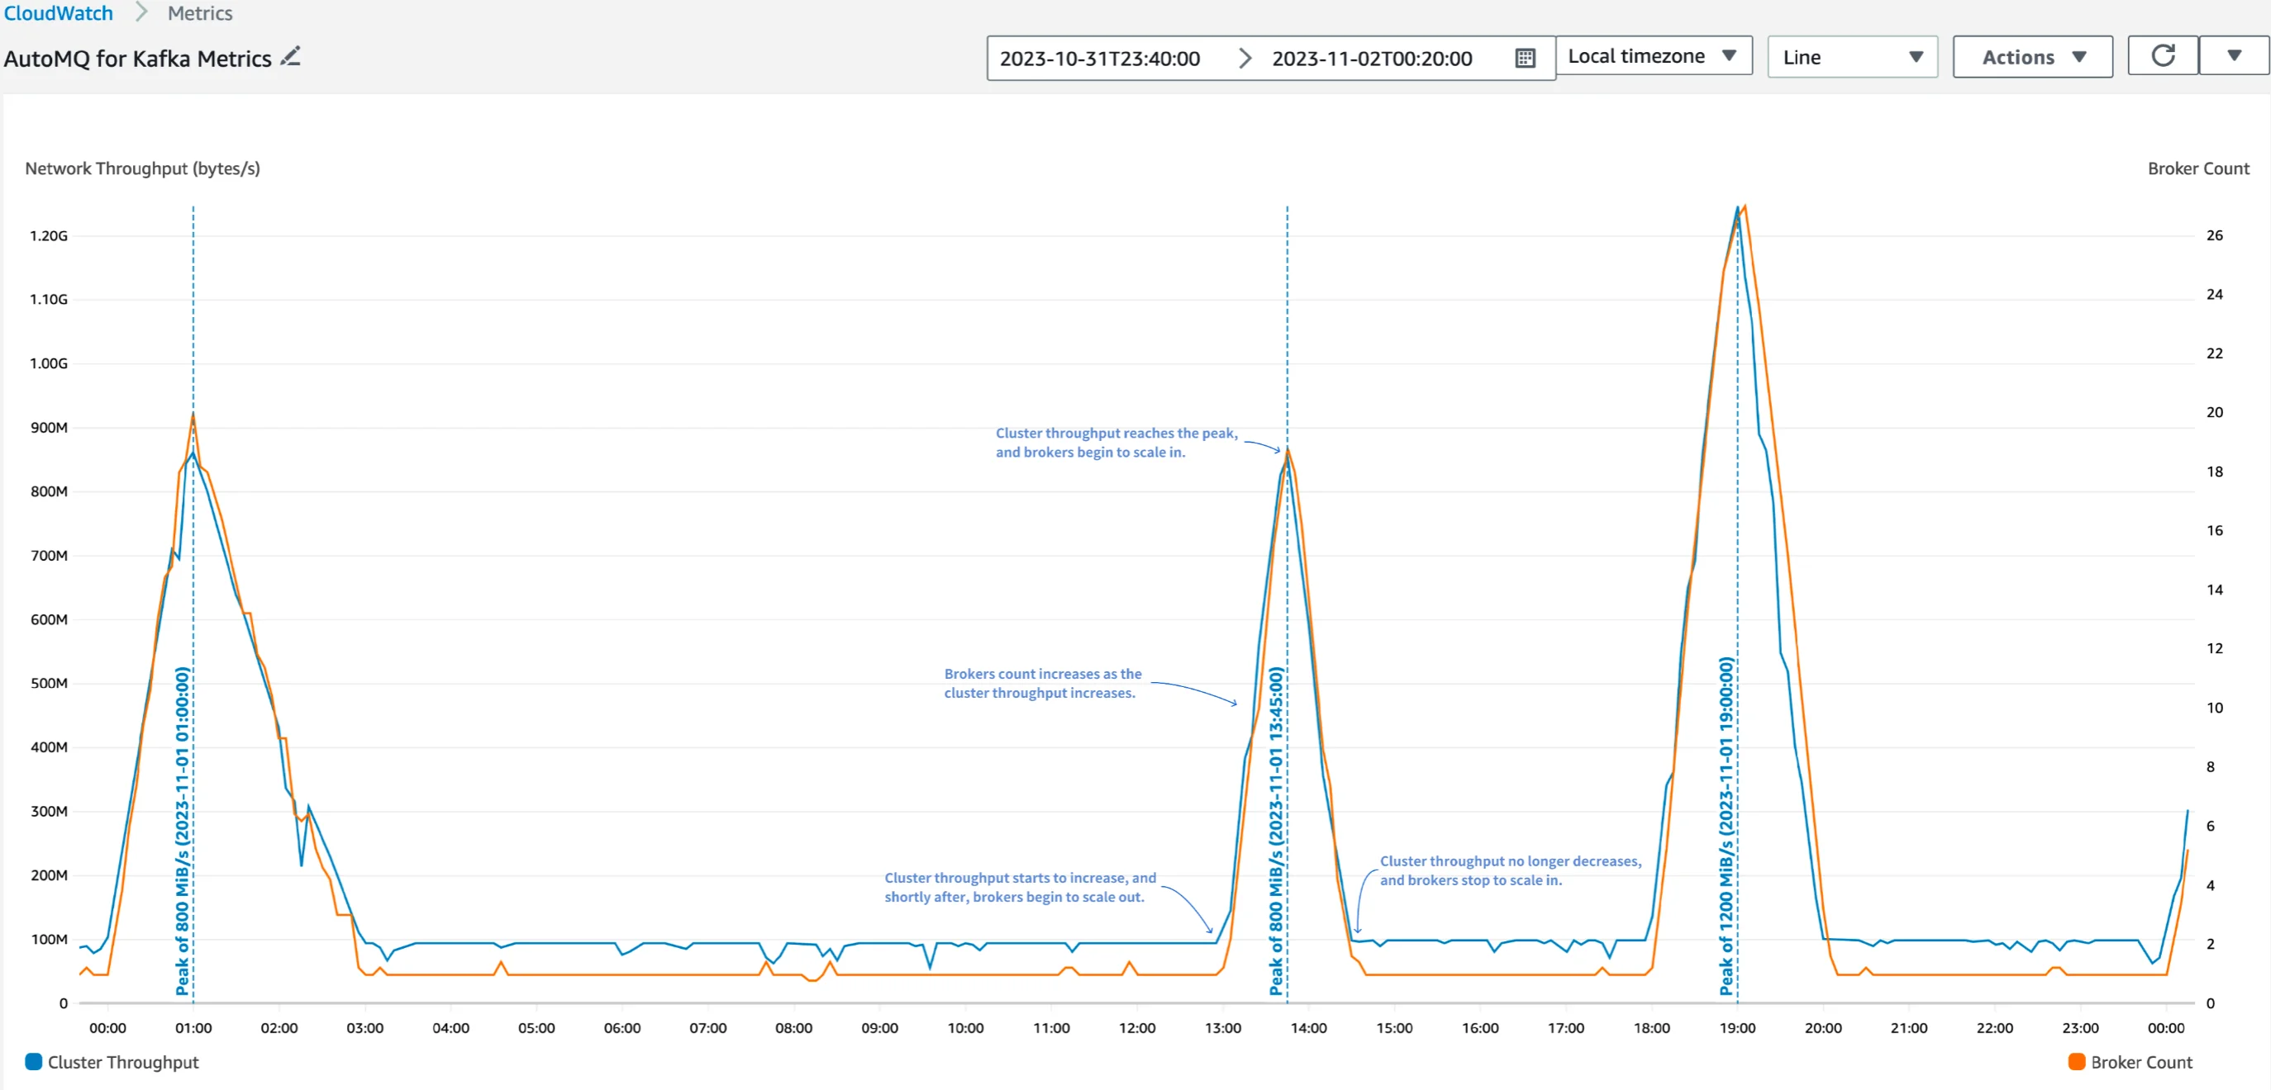Screen dimensions: 2271x1090
Task: Click the start time field 2023-10-31T23:40:00
Action: [1099, 58]
